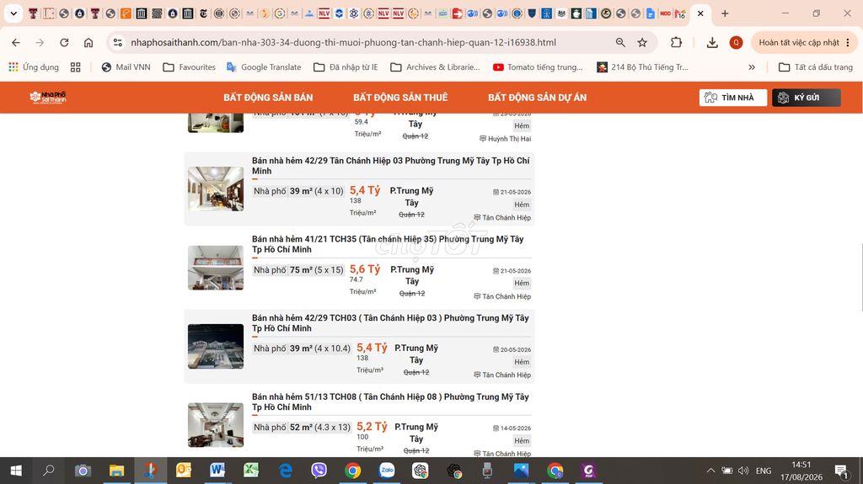The image size is (863, 484).
Task: Open thumbnail of the 39 m² (4 x 10.4) house
Action: click(216, 347)
